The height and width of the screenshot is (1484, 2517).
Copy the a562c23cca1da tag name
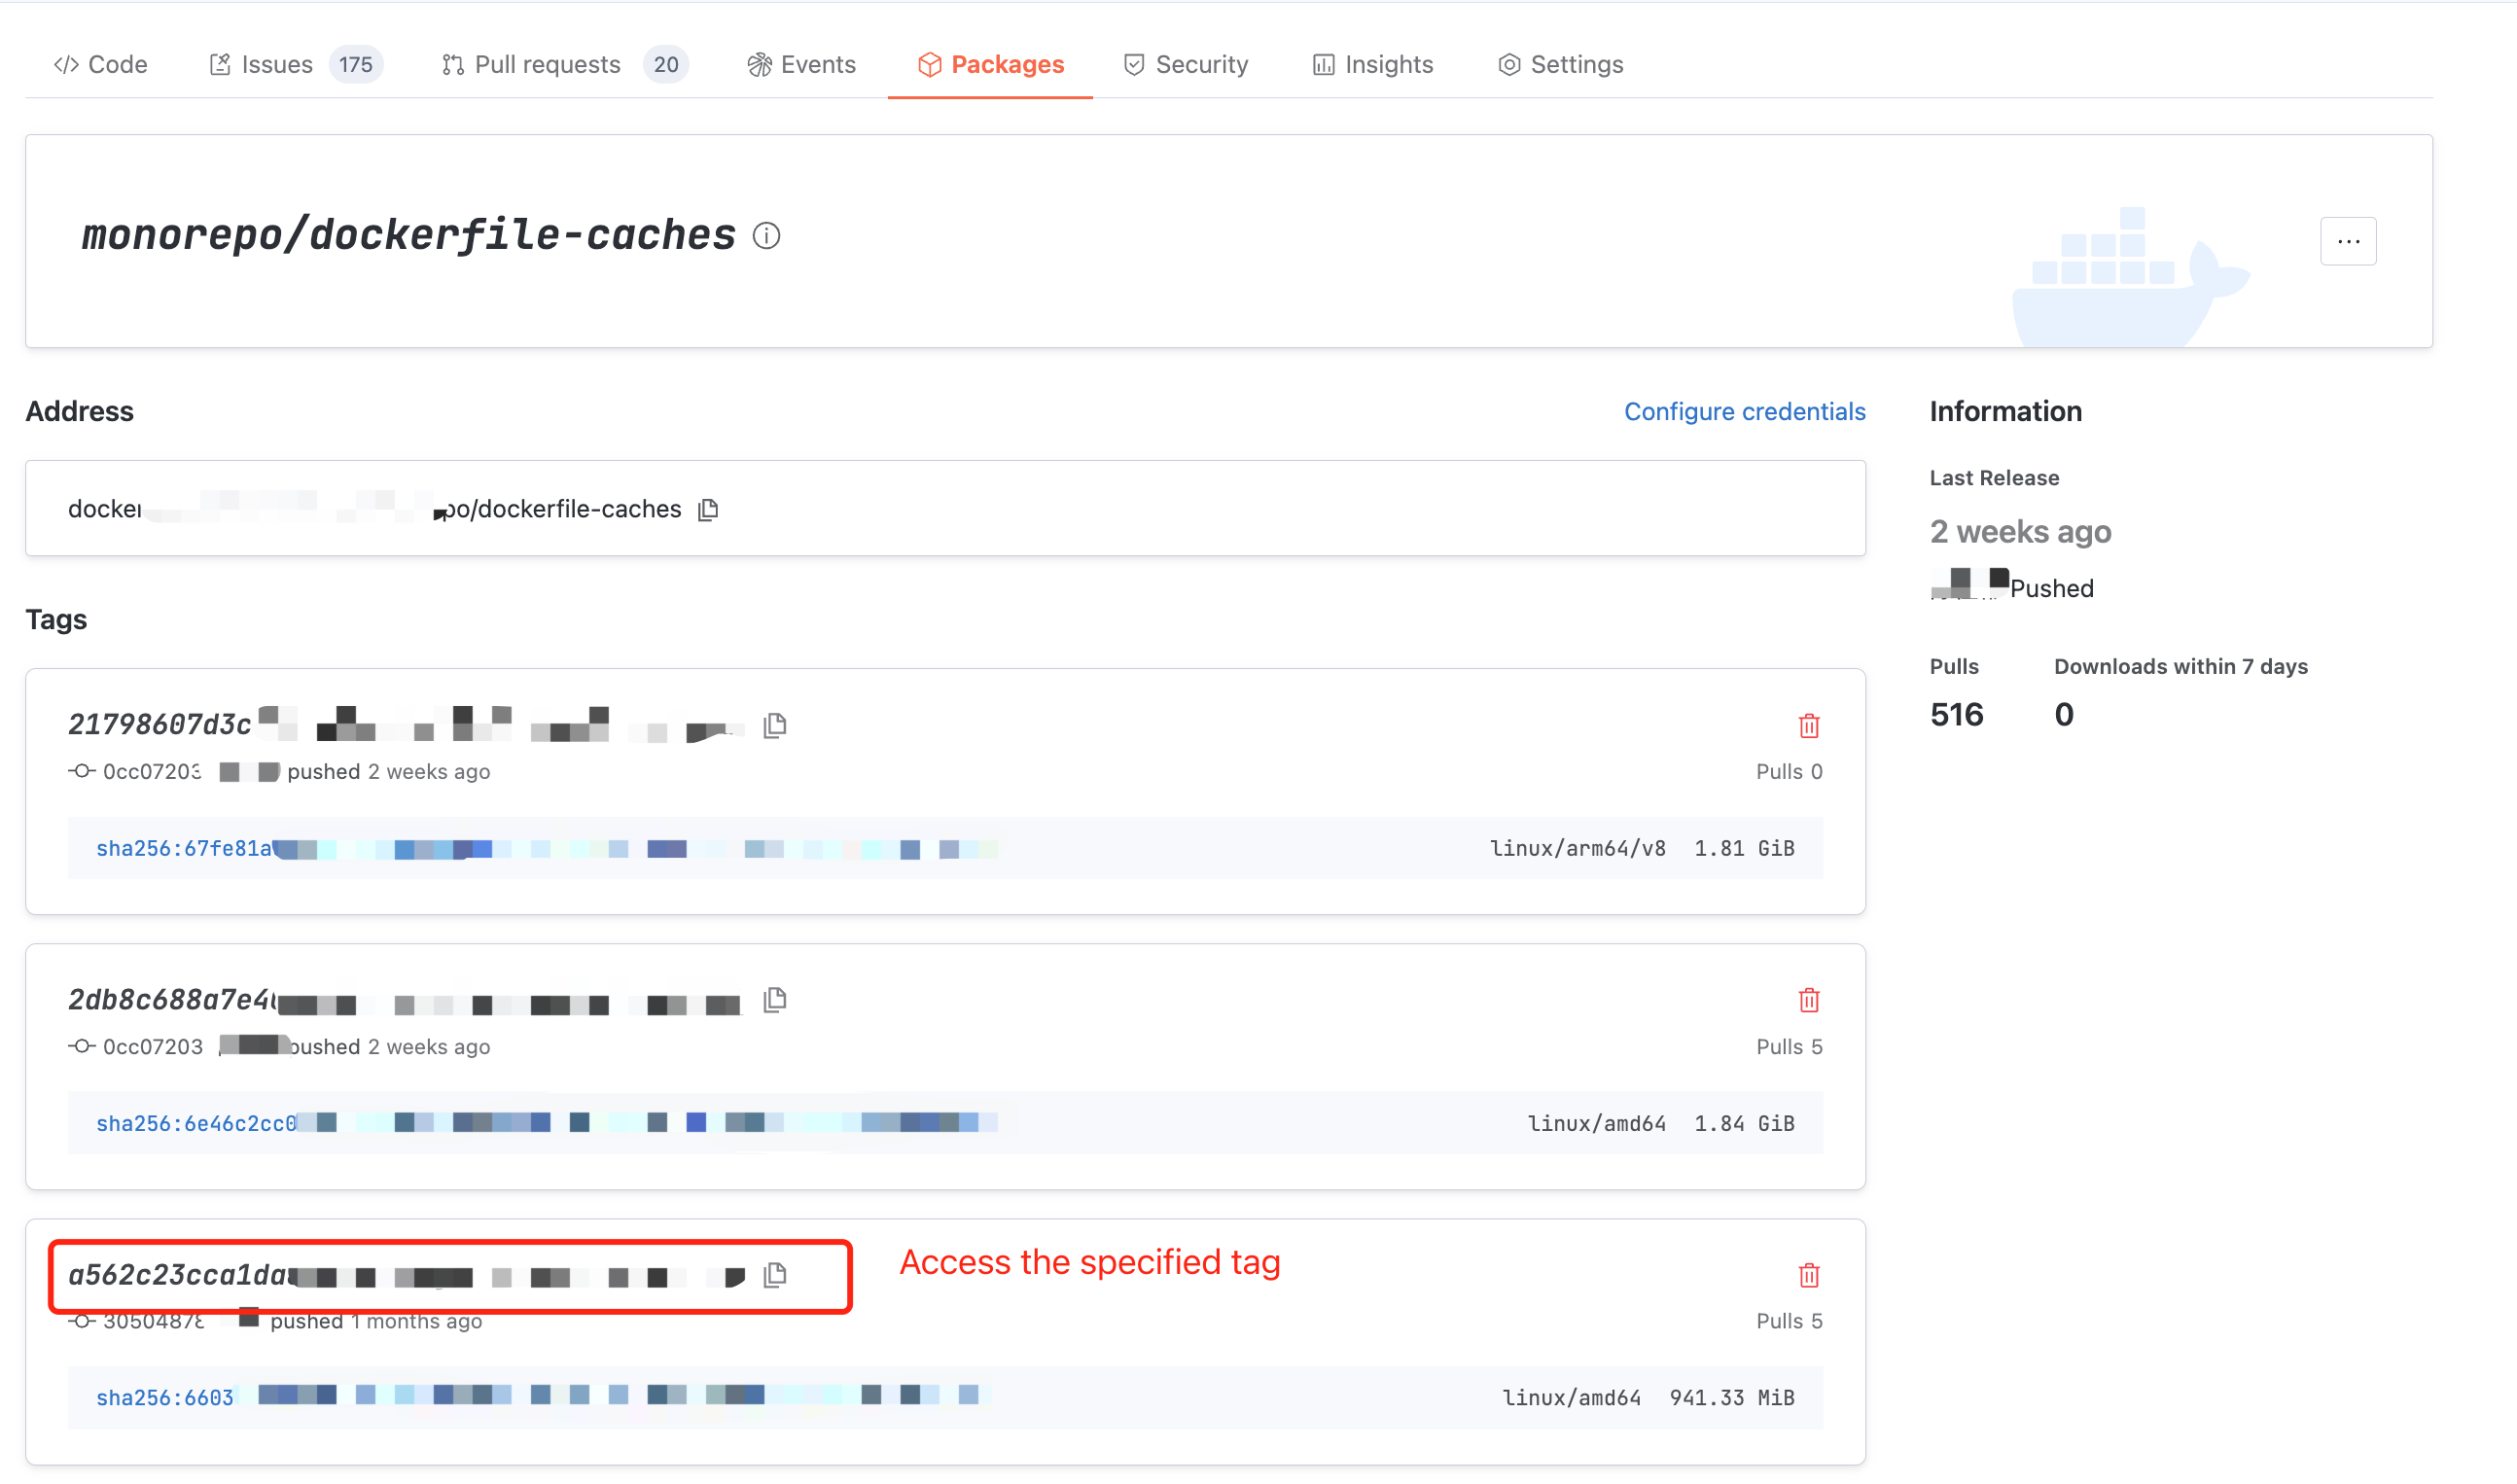775,1275
